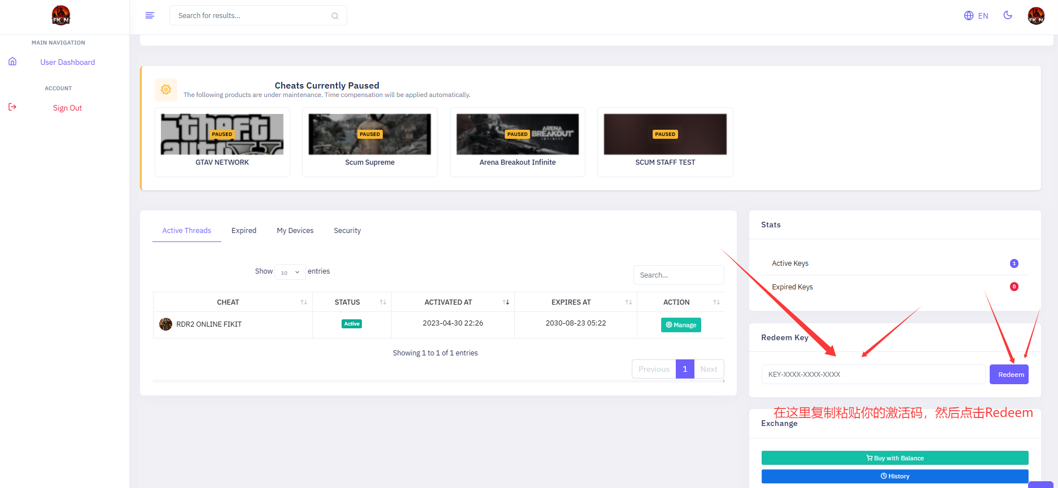Focus the table Search field
1058x488 pixels.
click(679, 275)
